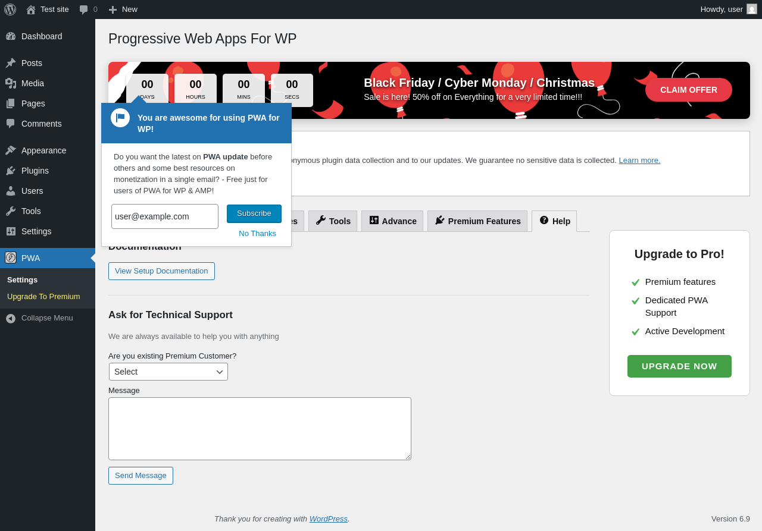The height and width of the screenshot is (531, 762).
Task: Click the Premium Features plug icon
Action: [440, 220]
